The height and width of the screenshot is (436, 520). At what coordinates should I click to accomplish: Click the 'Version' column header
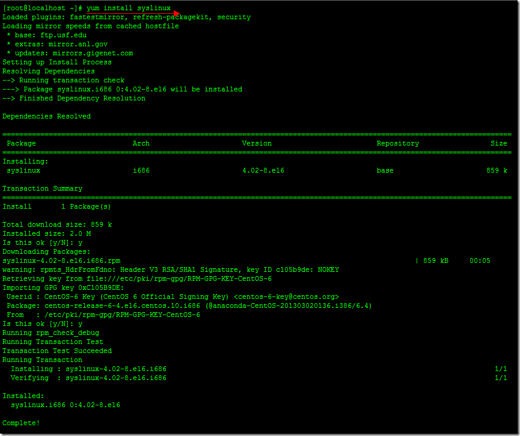257,143
